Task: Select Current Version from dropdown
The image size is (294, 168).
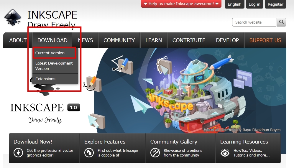Action: point(55,53)
